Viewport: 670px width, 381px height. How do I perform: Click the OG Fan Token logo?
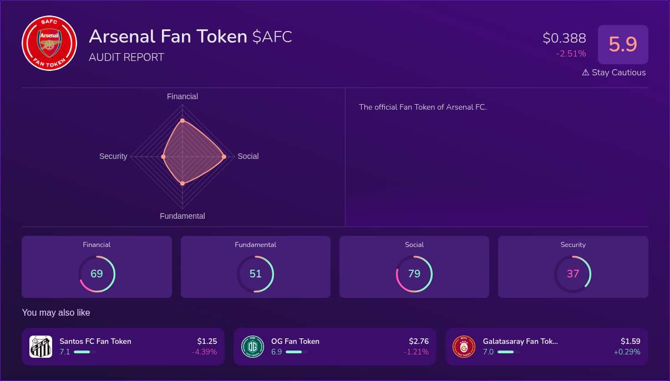[x=252, y=346]
